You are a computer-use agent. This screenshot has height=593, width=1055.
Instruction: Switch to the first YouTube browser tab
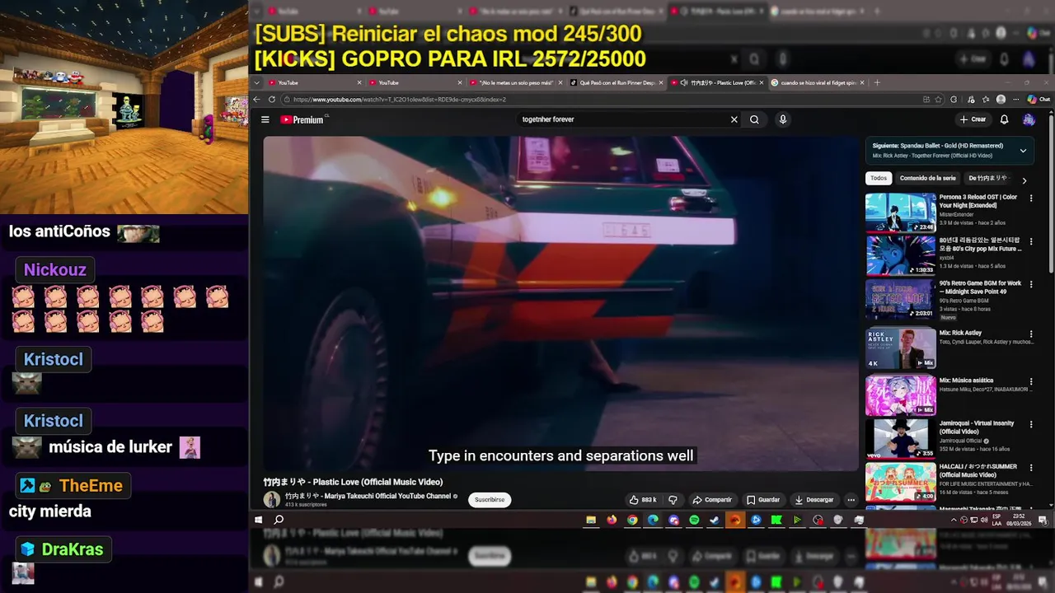pos(314,82)
